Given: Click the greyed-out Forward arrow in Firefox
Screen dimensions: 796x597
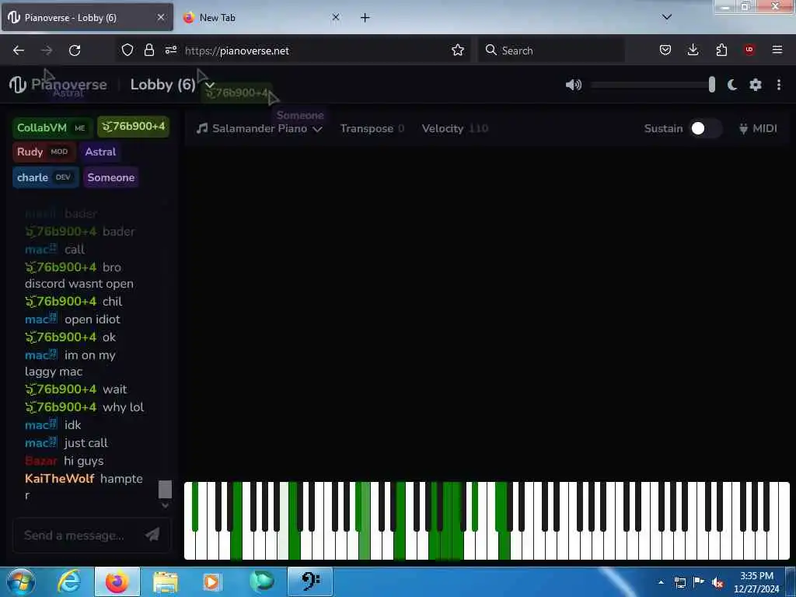Looking at the screenshot, I should click(x=47, y=51).
